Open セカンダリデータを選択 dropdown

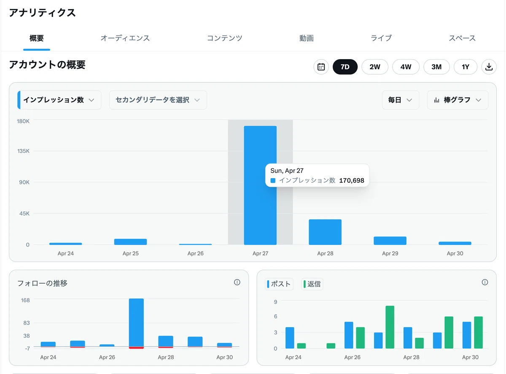pyautogui.click(x=158, y=100)
